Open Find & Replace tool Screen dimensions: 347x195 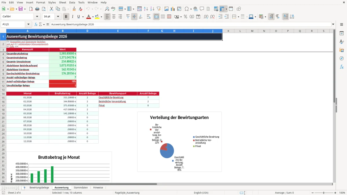pos(107,9)
